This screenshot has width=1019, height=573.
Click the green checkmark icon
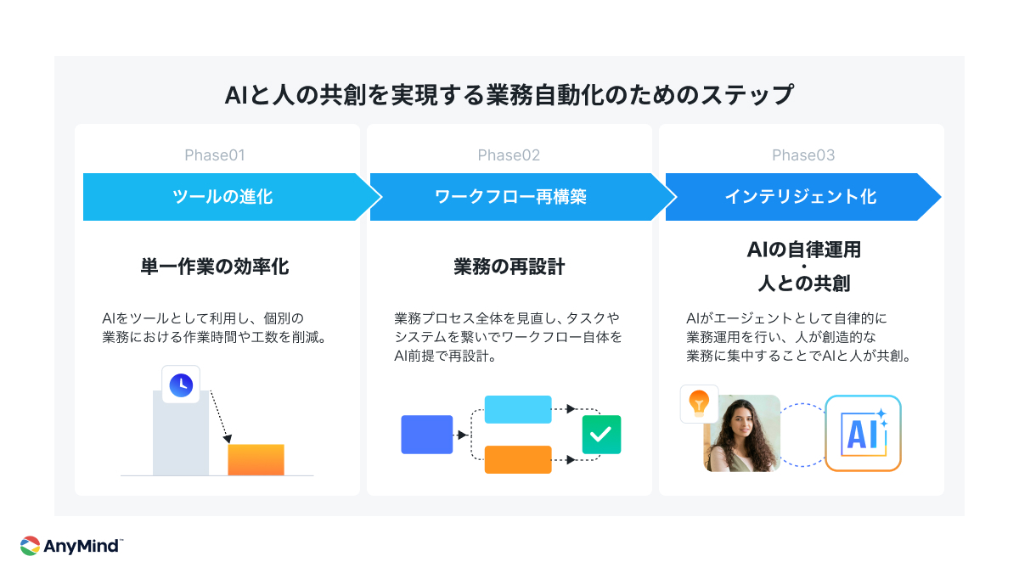[x=601, y=435]
